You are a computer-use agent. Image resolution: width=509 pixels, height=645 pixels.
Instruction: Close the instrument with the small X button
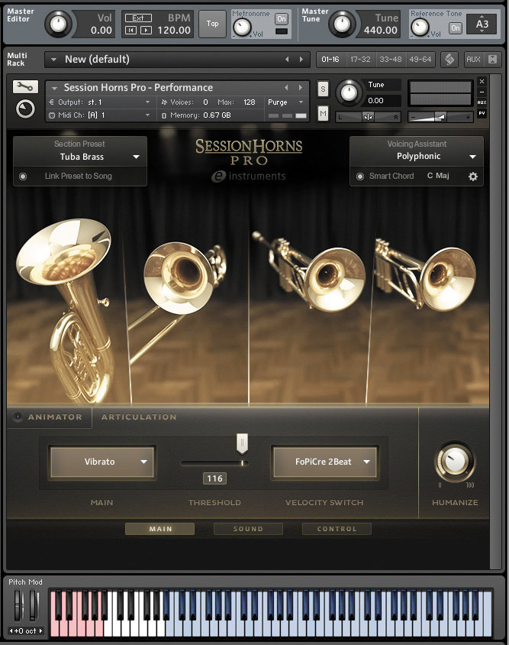[482, 81]
